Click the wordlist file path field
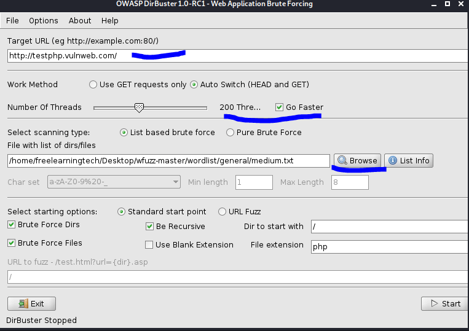Viewport: 469px width, 331px height. pyautogui.click(x=168, y=161)
